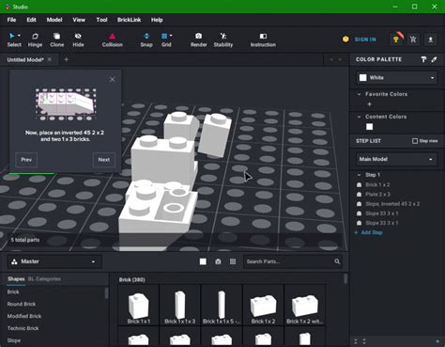Screen dimensions: 445x347
Task: Open the File menu
Action: click(x=11, y=20)
